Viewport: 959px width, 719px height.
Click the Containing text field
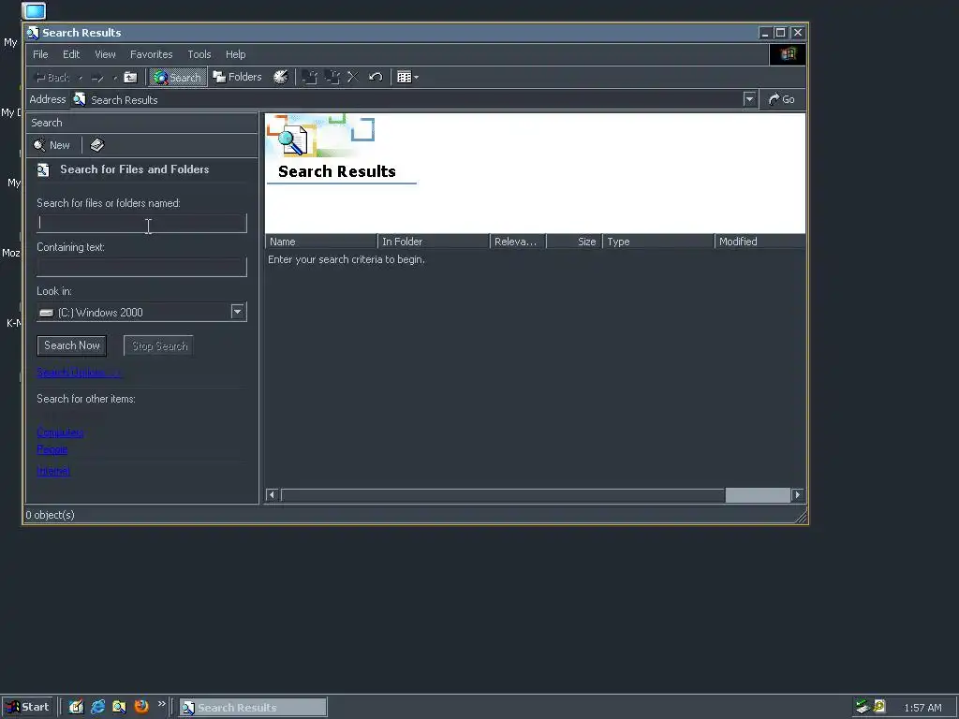click(x=142, y=267)
